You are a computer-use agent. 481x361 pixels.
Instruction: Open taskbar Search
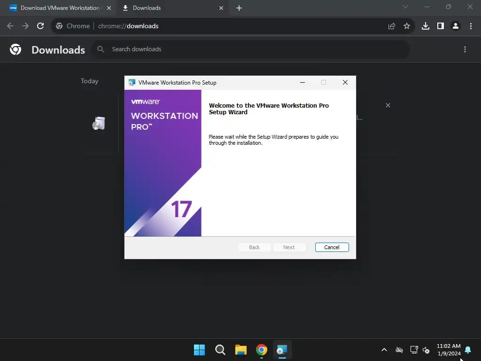pyautogui.click(x=220, y=350)
